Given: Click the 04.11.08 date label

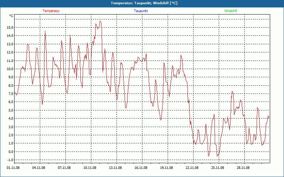Looking at the screenshot, I should coord(39,168).
